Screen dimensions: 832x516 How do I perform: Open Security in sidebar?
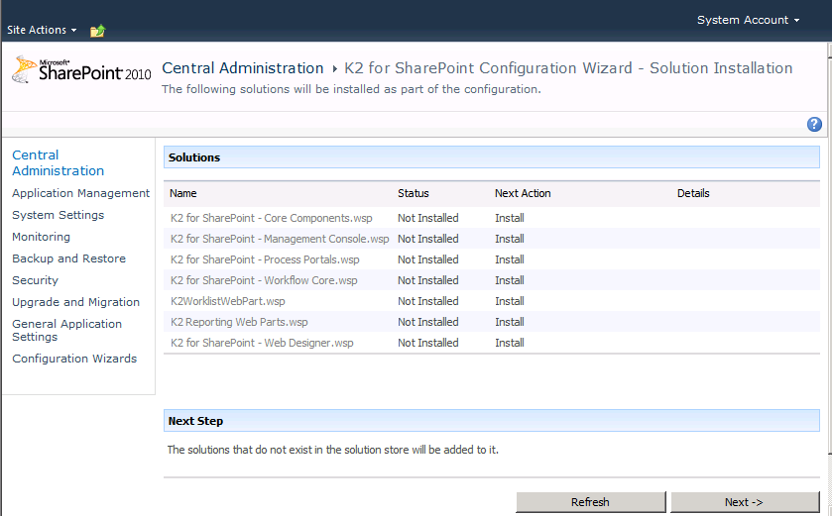[x=35, y=280]
